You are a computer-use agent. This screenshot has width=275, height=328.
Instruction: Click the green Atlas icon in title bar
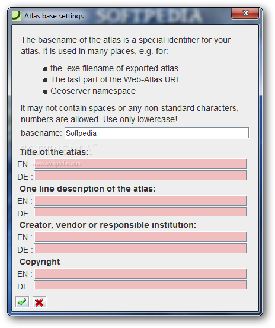pos(17,16)
